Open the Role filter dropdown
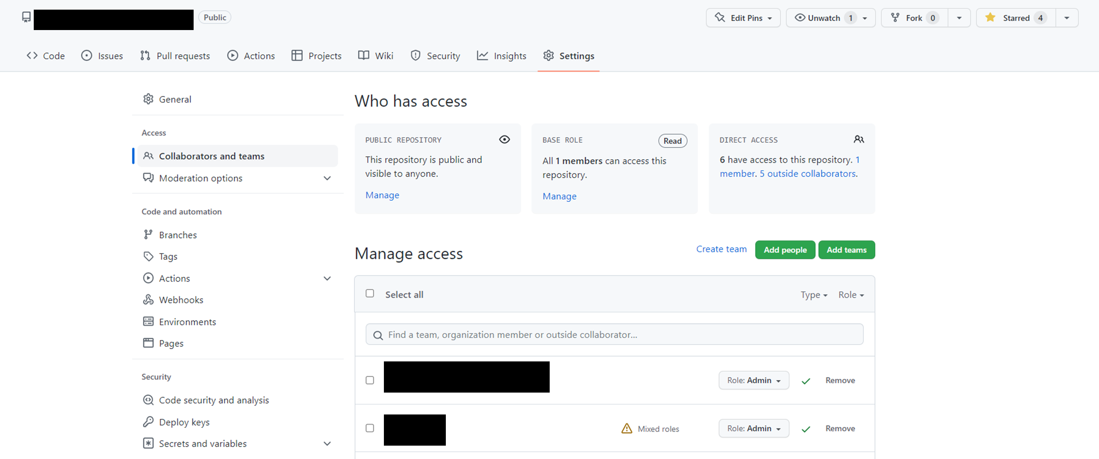The image size is (1099, 459). [851, 295]
